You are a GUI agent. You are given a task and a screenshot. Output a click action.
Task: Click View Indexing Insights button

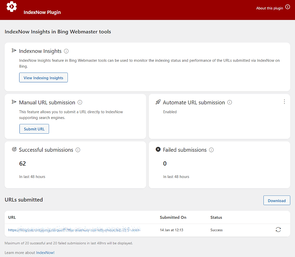[x=43, y=78]
